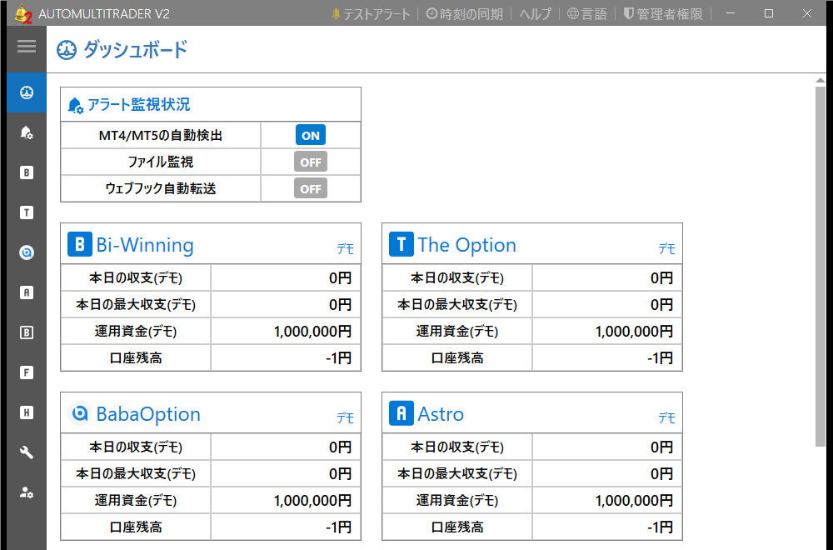Screen dimensions: 833x550
Task: Open the F broker sidebar icon
Action: [27, 372]
